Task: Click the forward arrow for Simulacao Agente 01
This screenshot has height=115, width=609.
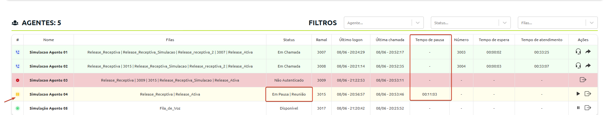Action: click(x=588, y=52)
